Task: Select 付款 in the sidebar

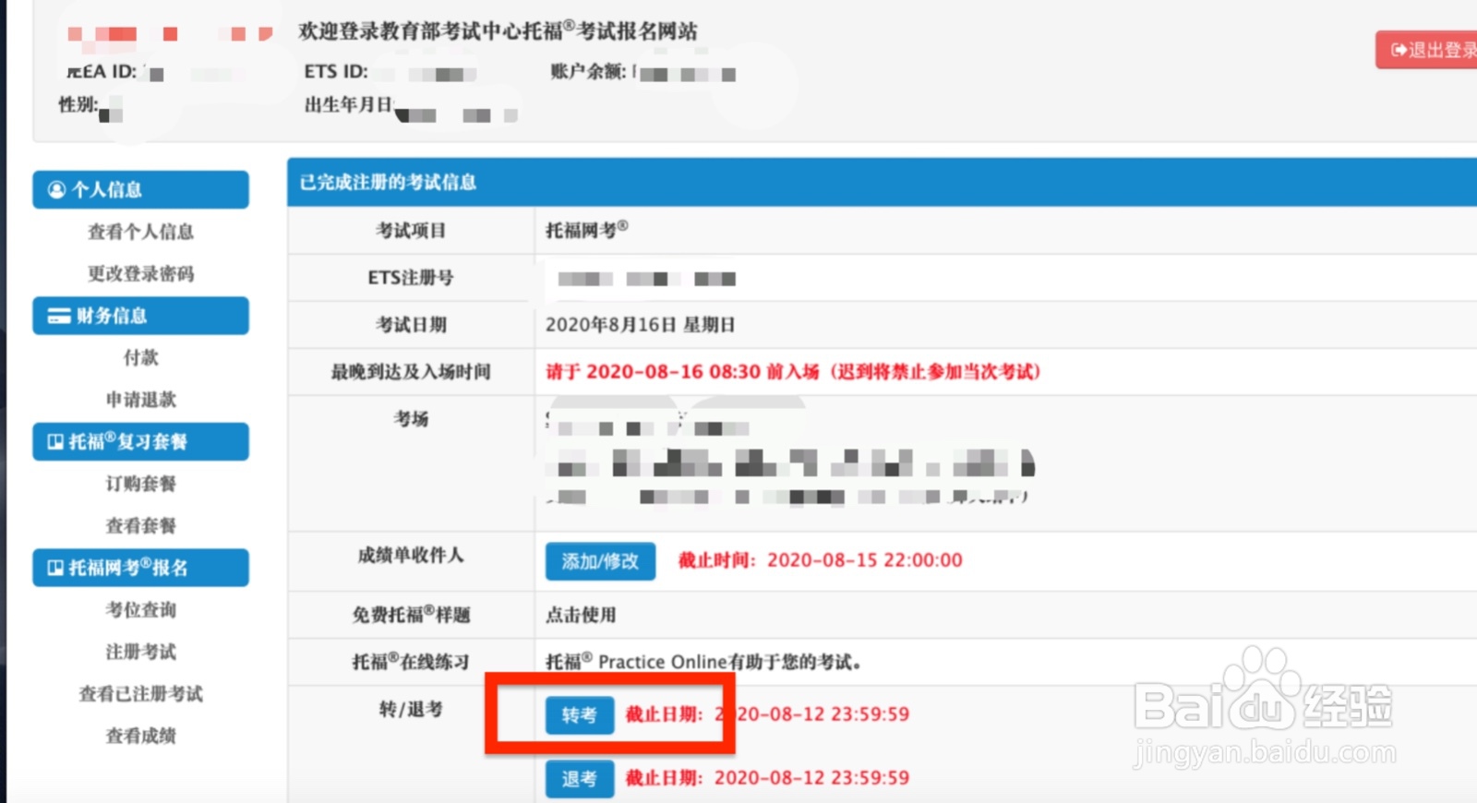Action: point(140,357)
